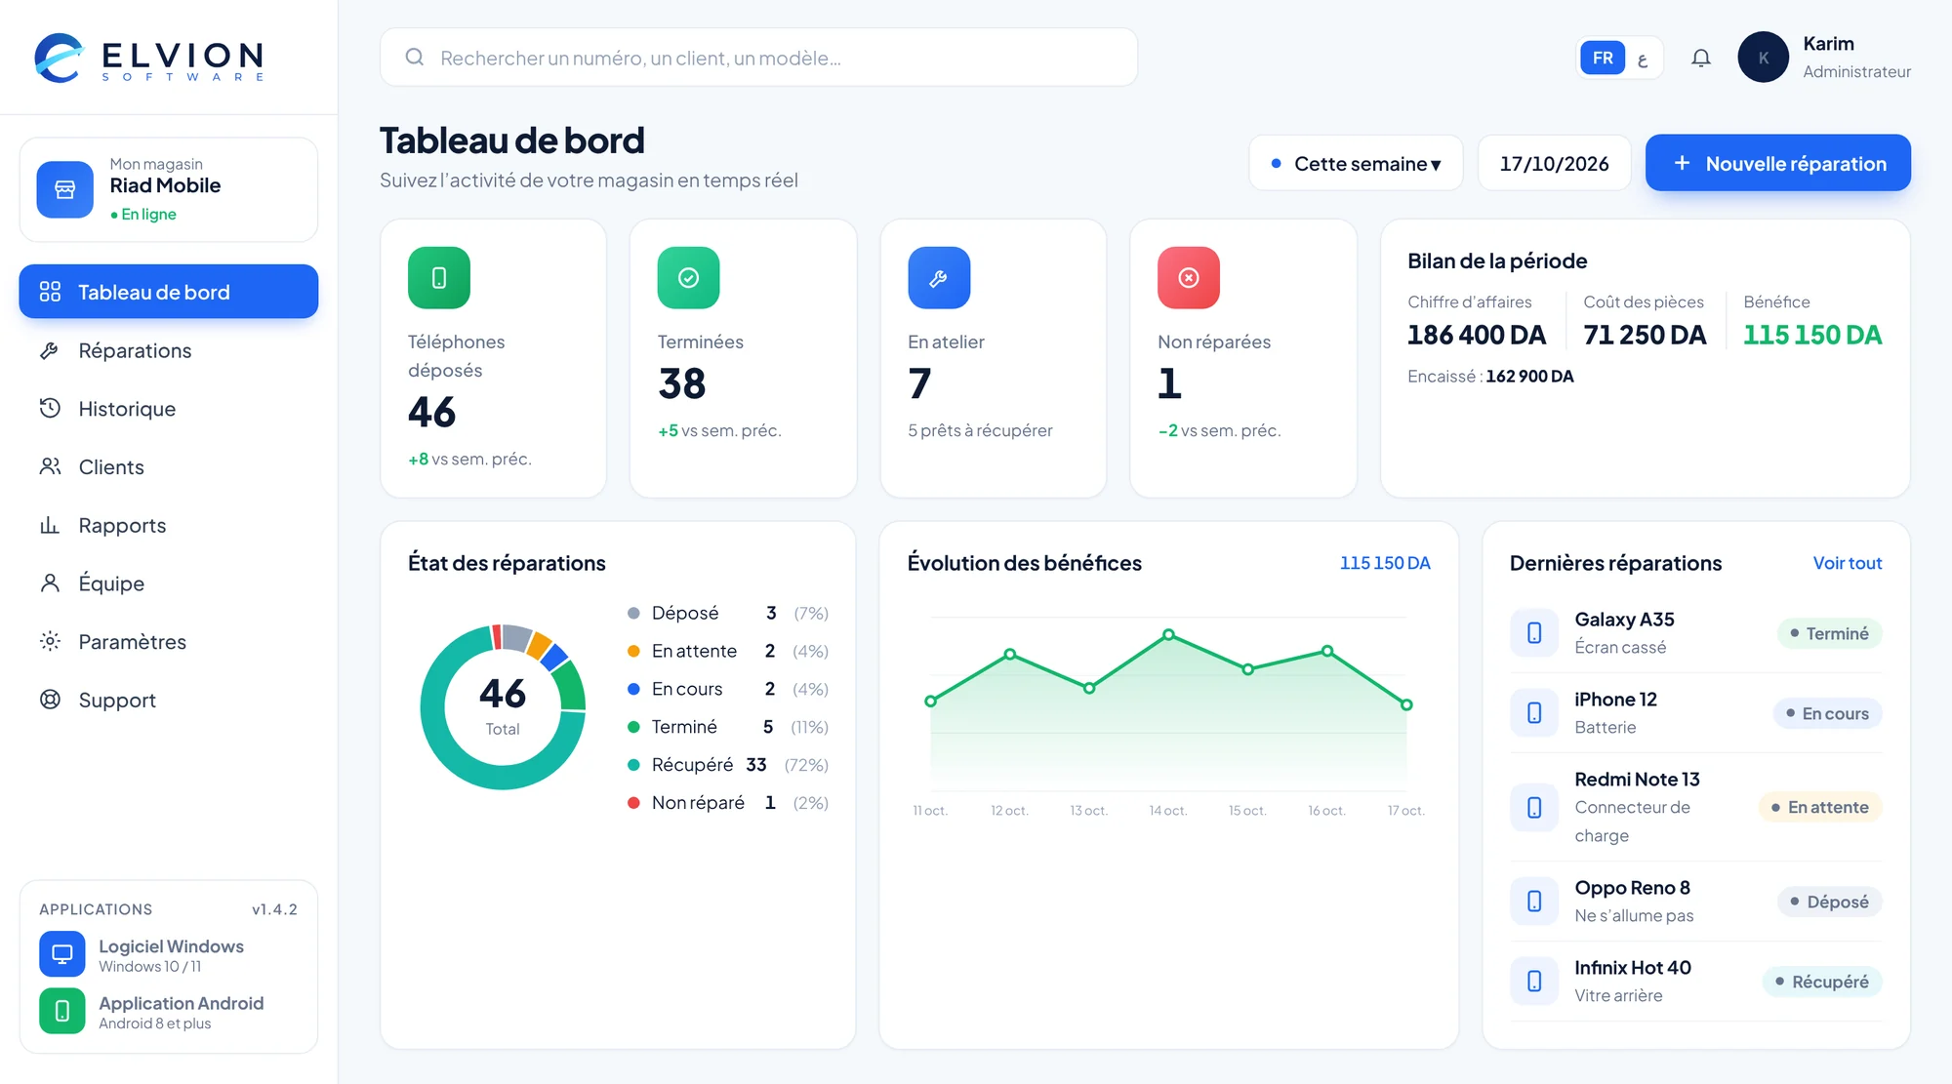Viewport: 1952px width, 1084px height.
Task: Click the phone icon beside Galaxy A35
Action: click(1534, 633)
